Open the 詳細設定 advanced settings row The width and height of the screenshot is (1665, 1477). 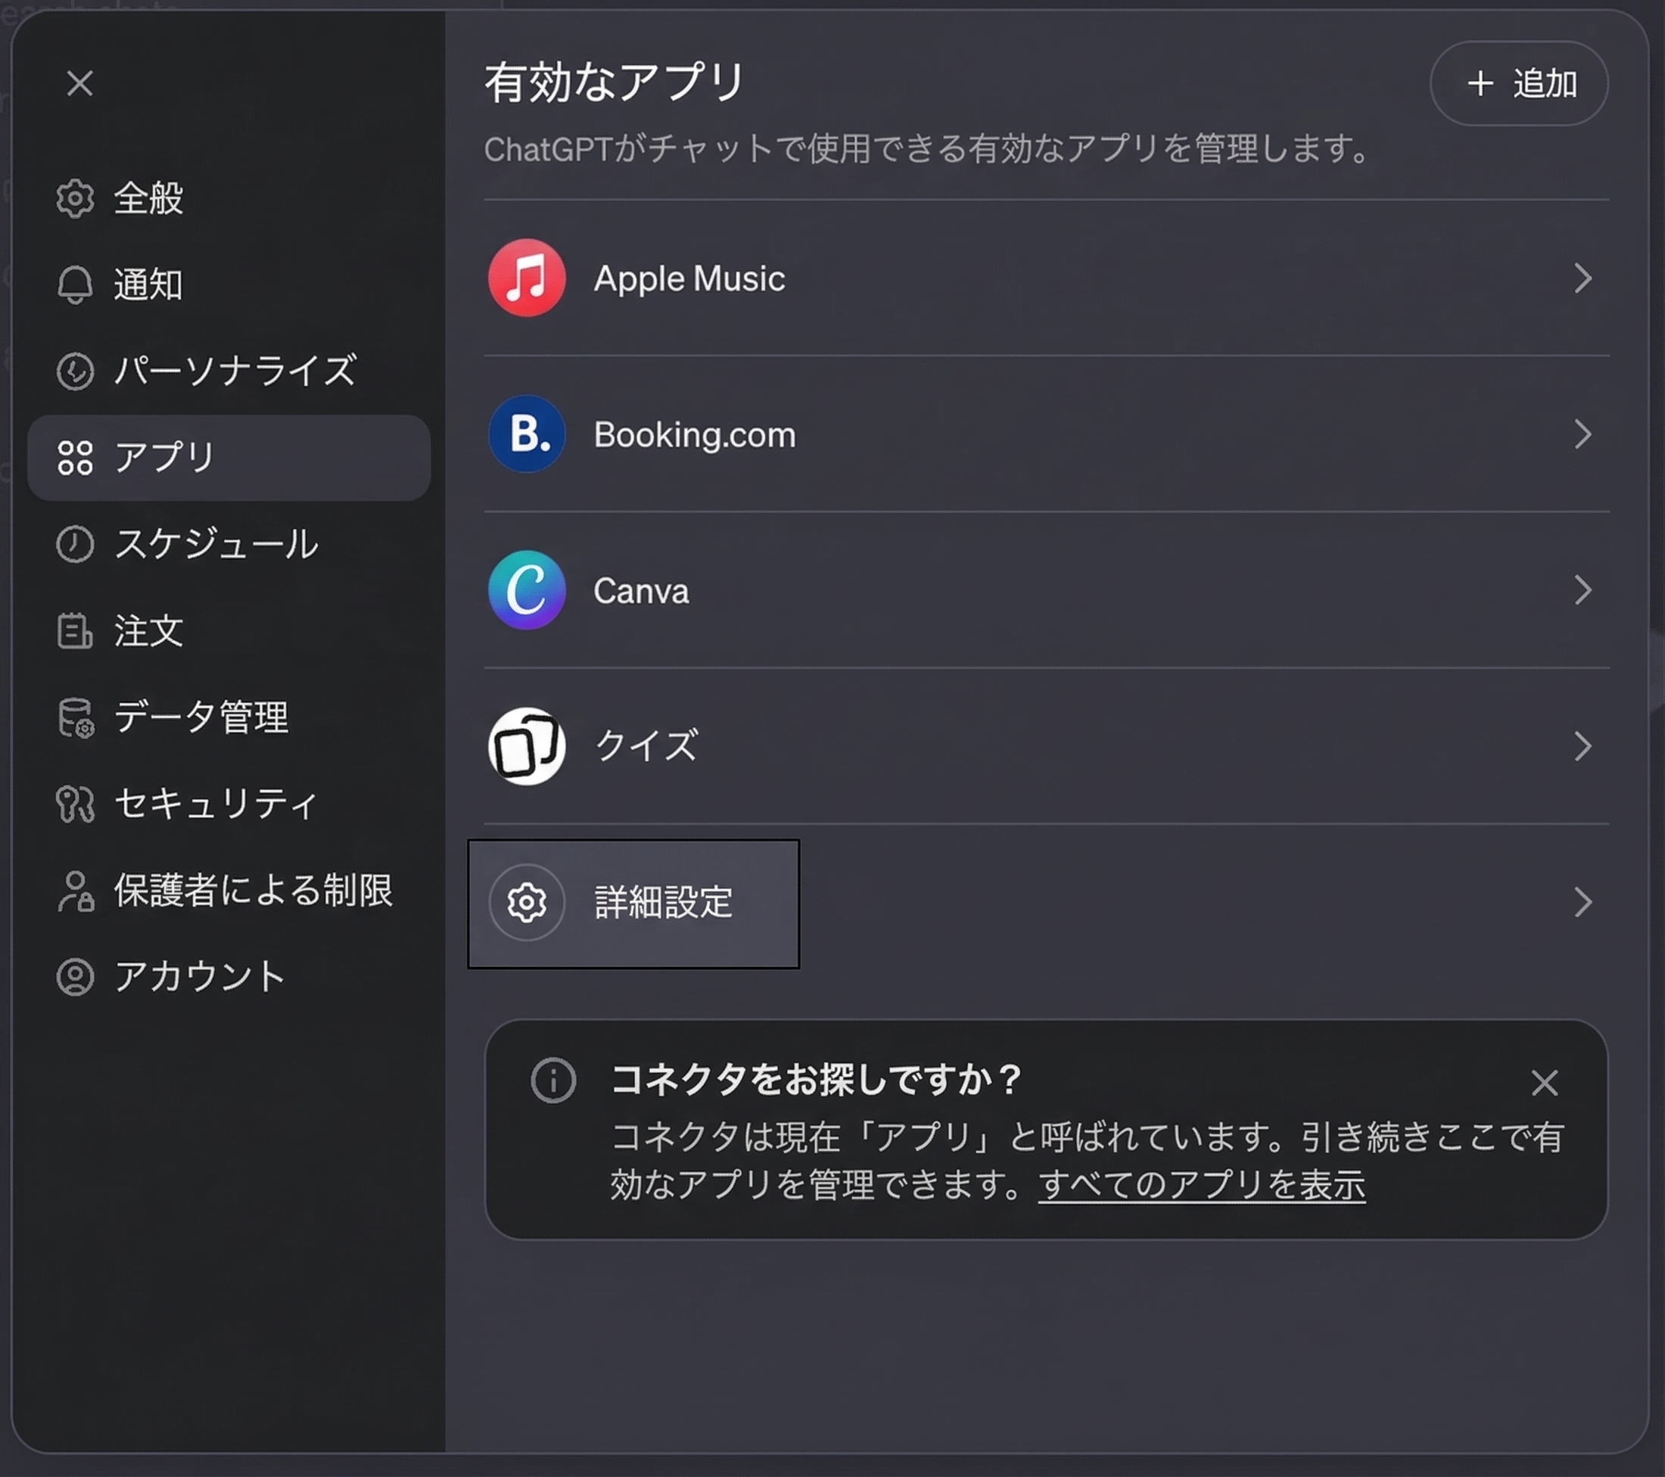click(1046, 902)
